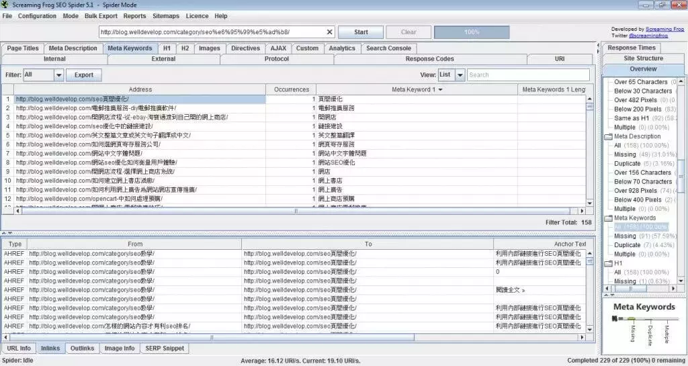Collapse the Meta Description tree folder
The image size is (688, 366).
[x=608, y=136]
